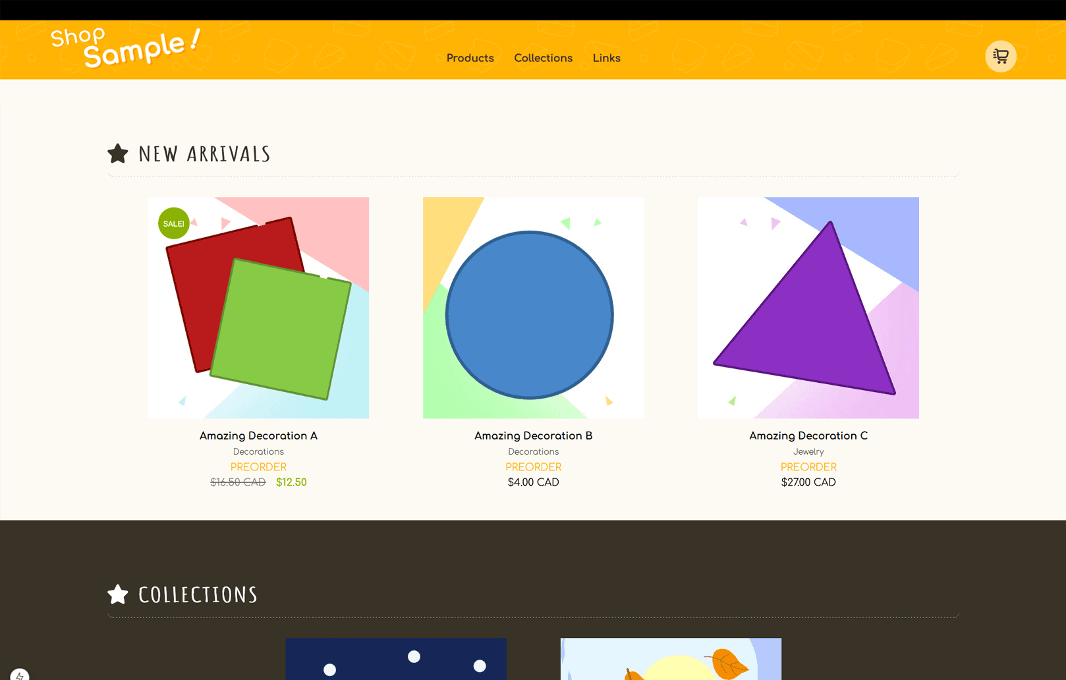
Task: Click the $12.50 sale price
Action: pyautogui.click(x=291, y=482)
